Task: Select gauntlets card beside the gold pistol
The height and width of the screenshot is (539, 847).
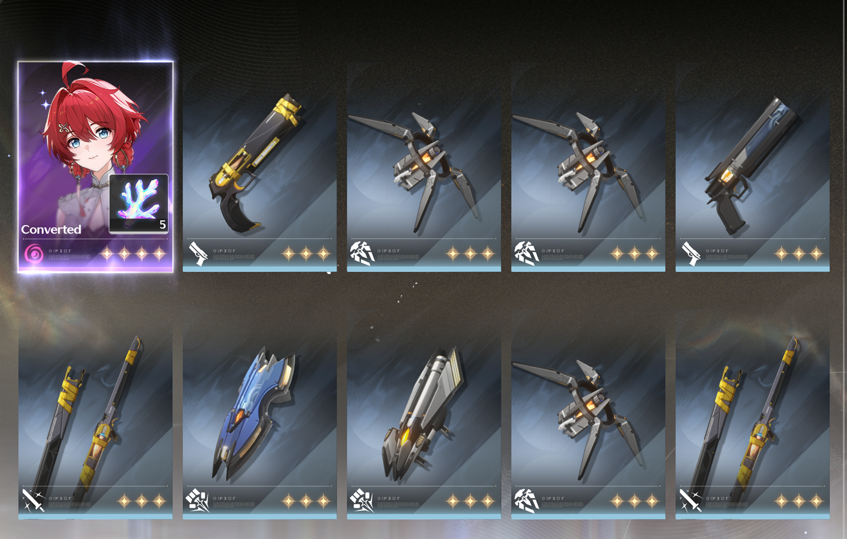Action: coord(423,167)
